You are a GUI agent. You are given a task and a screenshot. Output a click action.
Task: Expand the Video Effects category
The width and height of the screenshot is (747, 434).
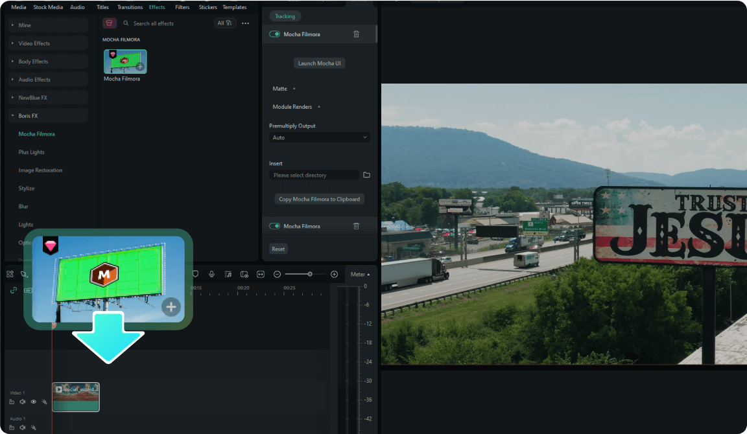pos(48,43)
